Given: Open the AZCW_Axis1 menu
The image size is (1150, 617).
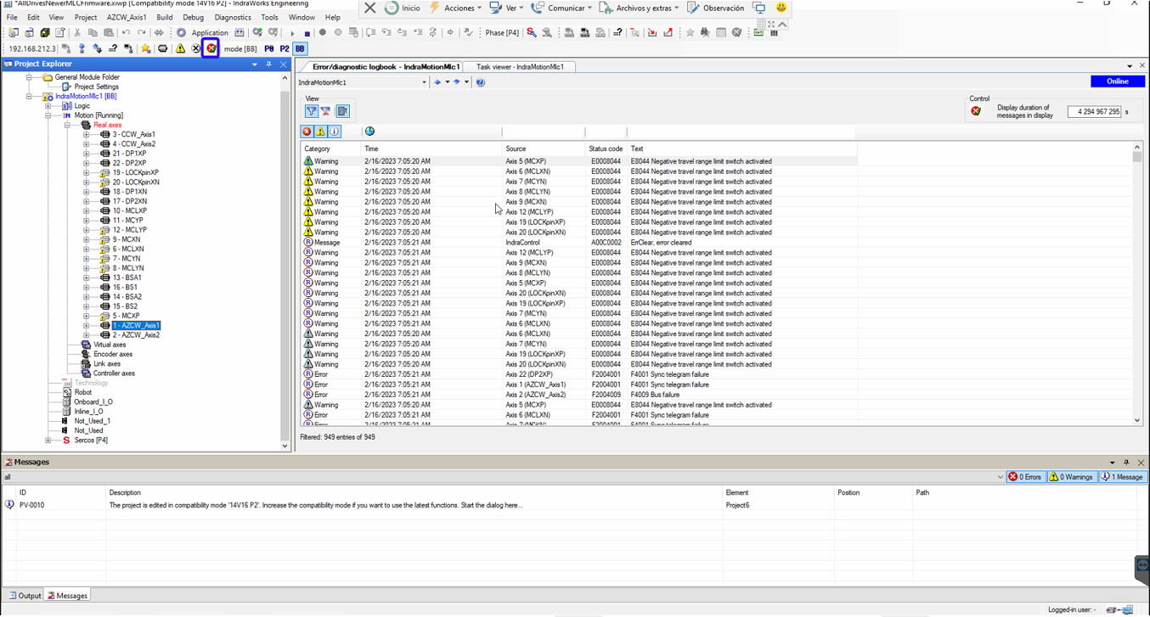Looking at the screenshot, I should coord(127,17).
